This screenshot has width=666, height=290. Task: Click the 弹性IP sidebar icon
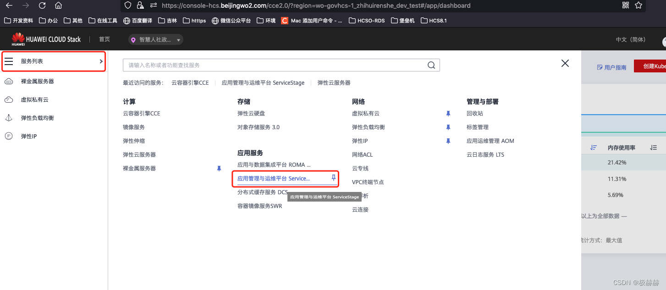[x=9, y=136]
